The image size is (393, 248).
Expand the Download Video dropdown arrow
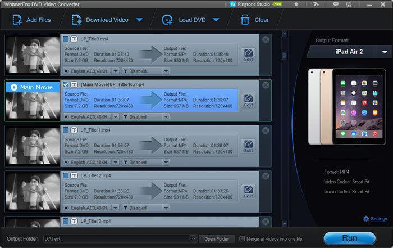tap(140, 20)
